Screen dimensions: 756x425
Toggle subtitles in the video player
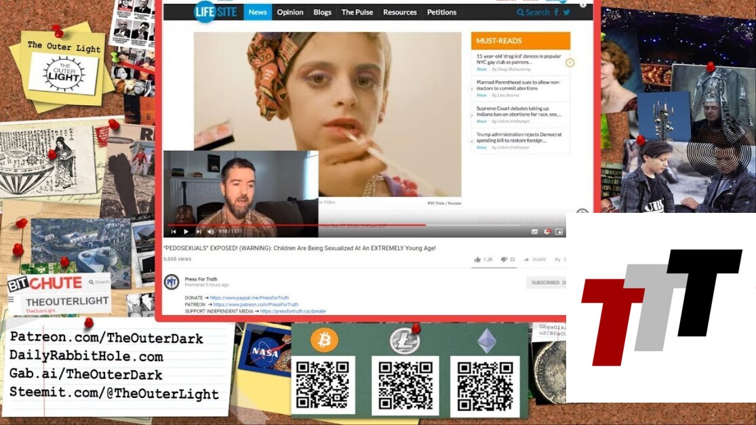pyautogui.click(x=534, y=232)
